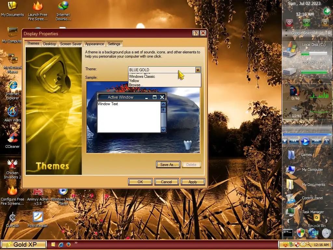Click the green arrow sidebar button
333x250 pixels.
tap(327, 11)
